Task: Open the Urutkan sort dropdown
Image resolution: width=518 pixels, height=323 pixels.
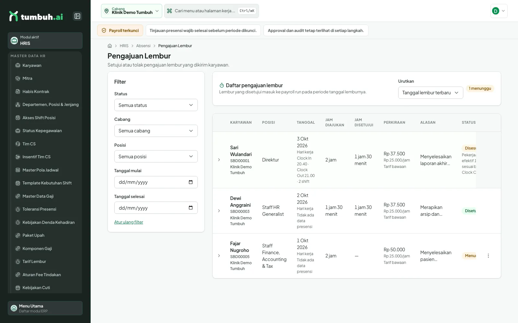Action: [x=431, y=93]
